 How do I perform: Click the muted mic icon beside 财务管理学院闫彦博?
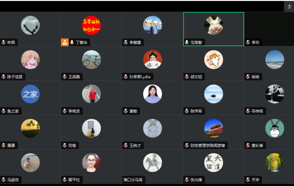[x=187, y=145]
